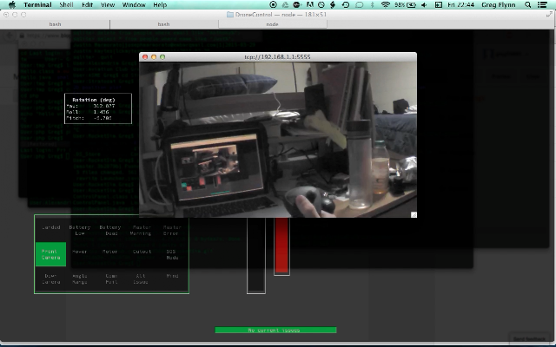The height and width of the screenshot is (347, 556).
Task: Toggle the green Front Camera indicator
Action: (50, 254)
